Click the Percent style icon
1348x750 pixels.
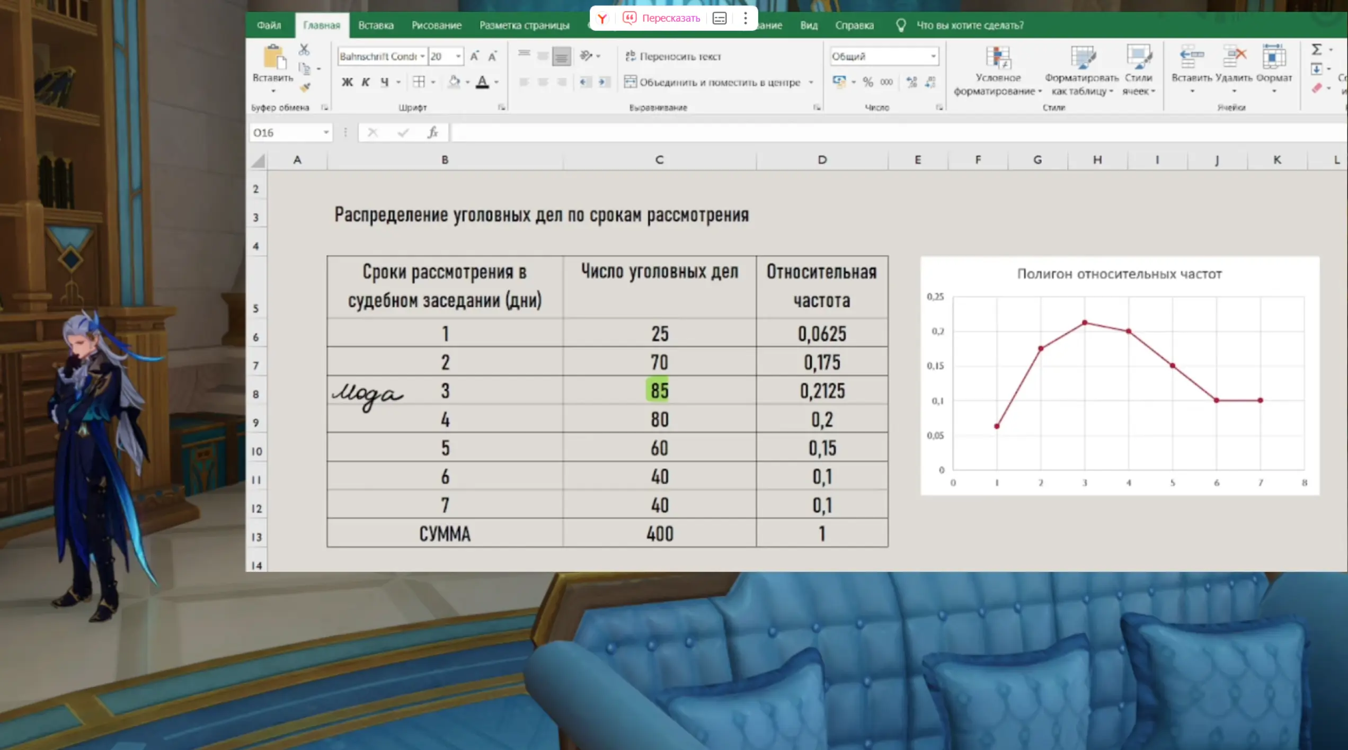pos(867,82)
